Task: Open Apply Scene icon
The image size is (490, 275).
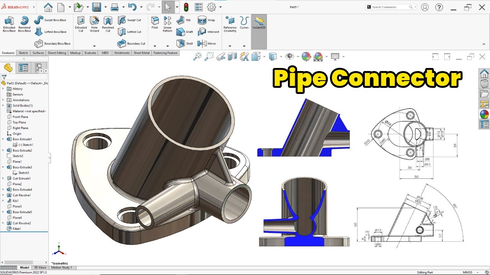Action: [318, 57]
